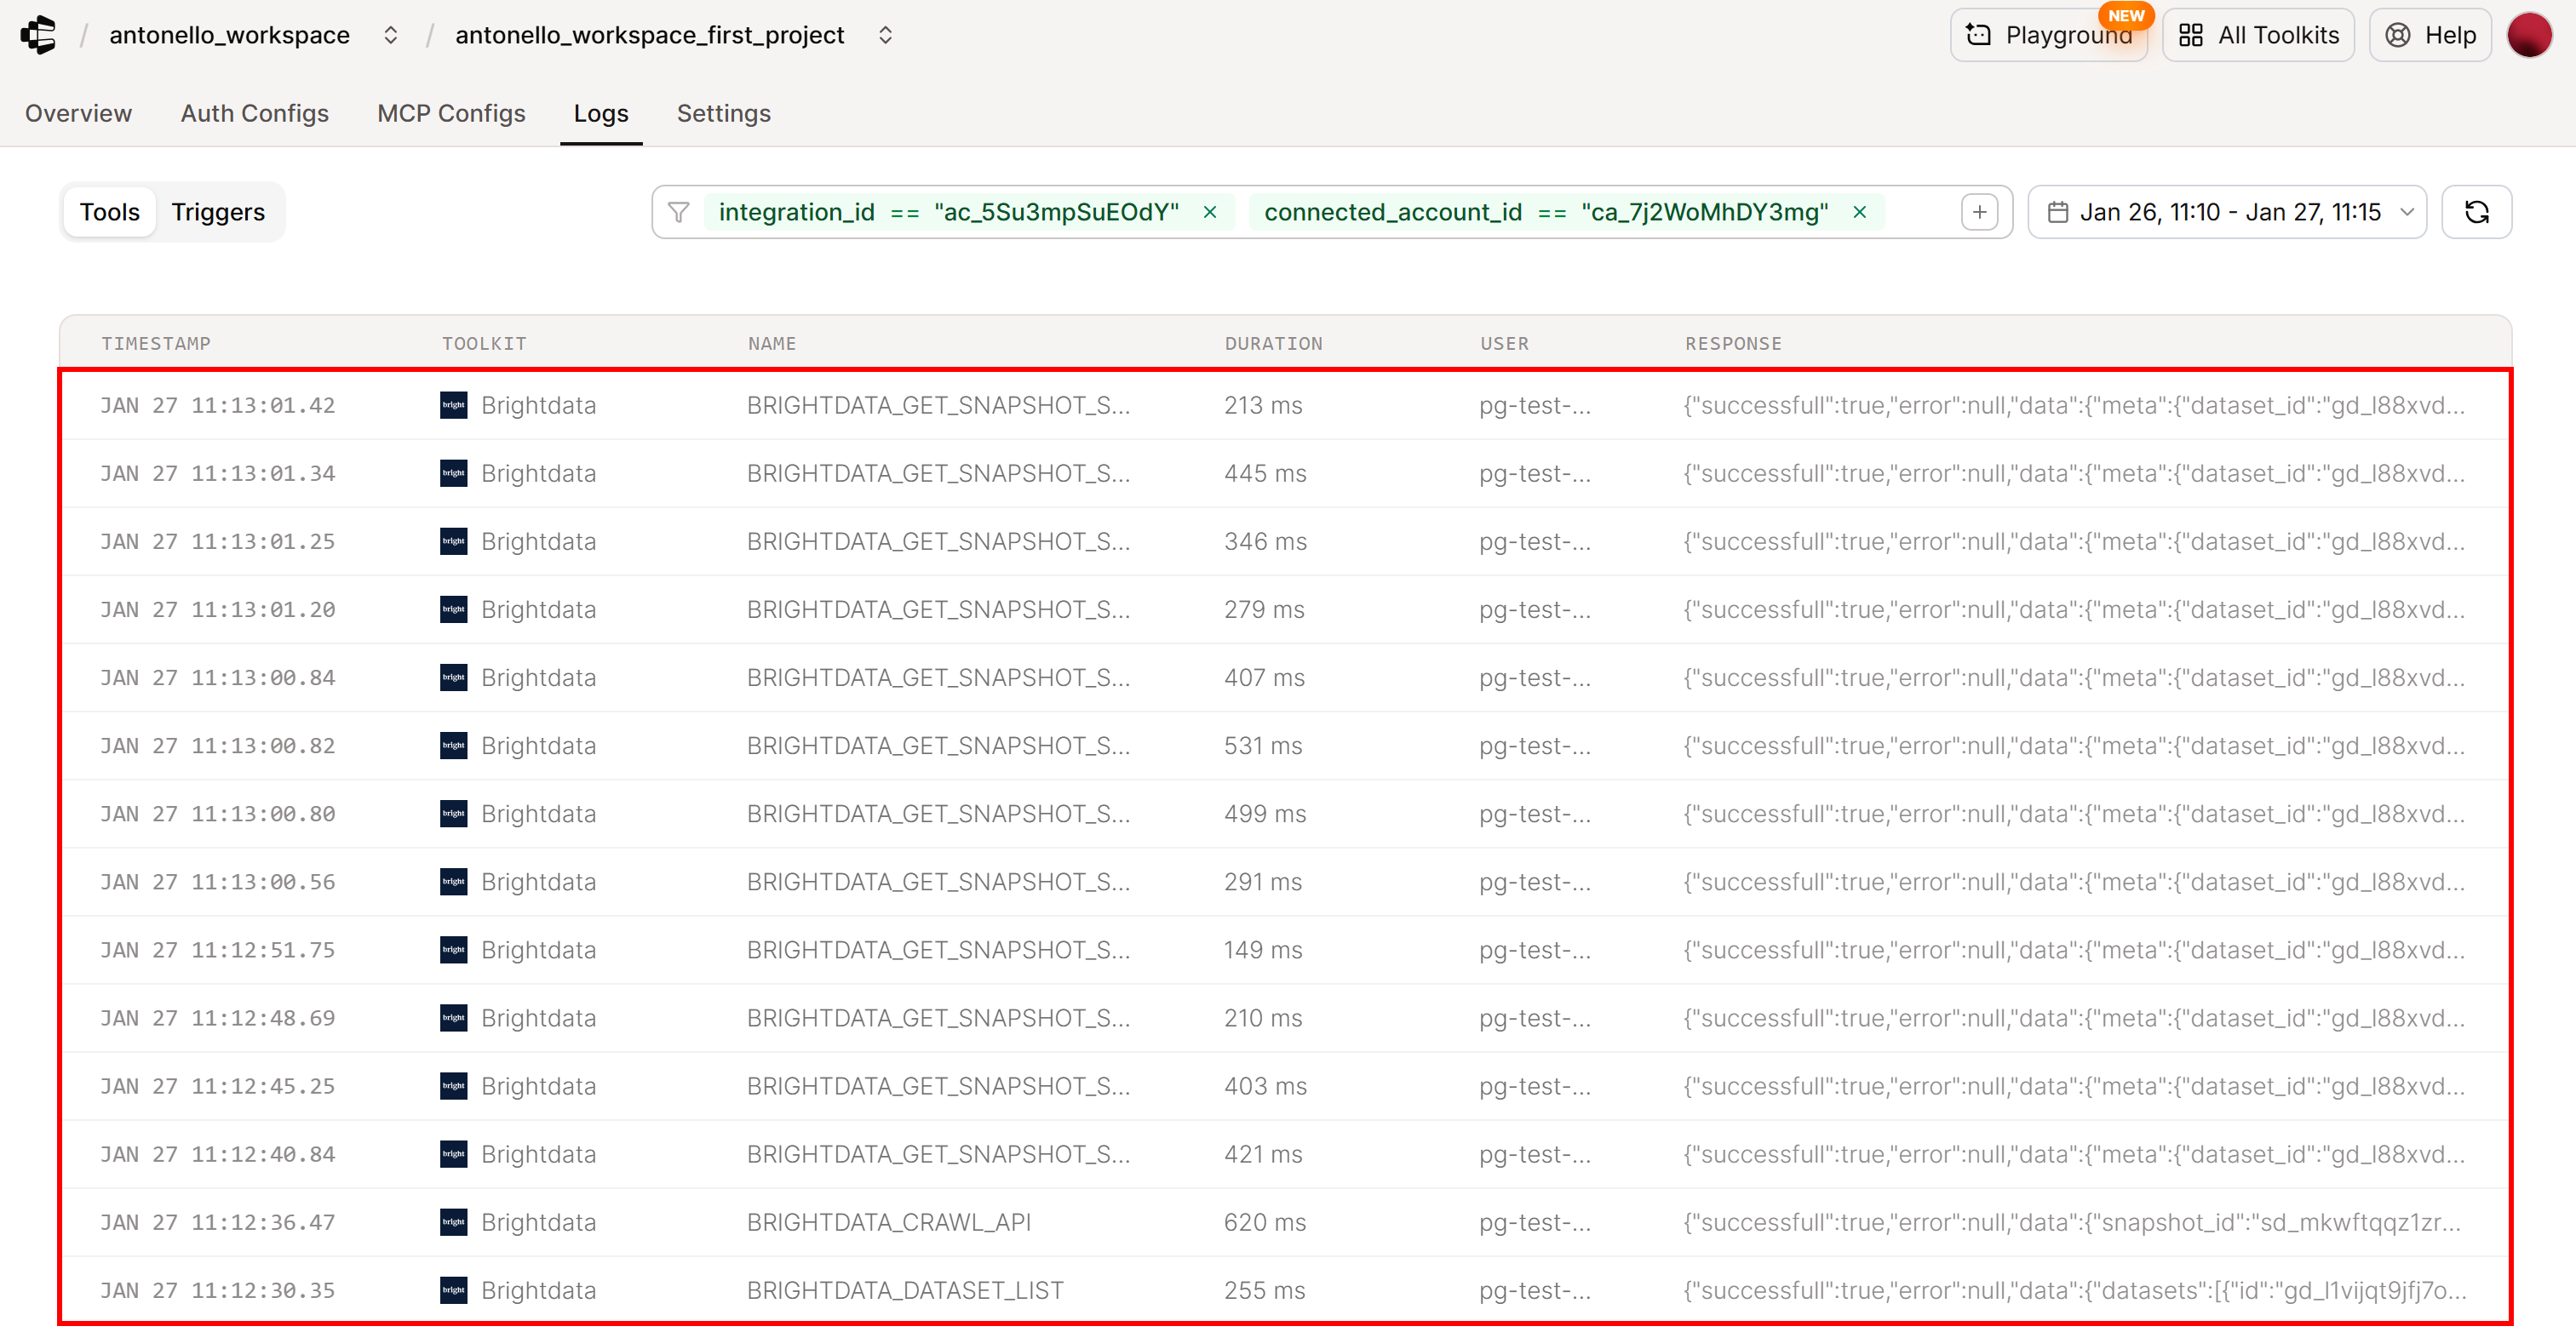The width and height of the screenshot is (2576, 1332).
Task: Switch to the Triggers toggle
Action: [x=218, y=212]
